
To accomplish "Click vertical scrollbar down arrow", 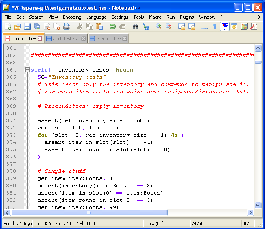I will [x=258, y=206].
